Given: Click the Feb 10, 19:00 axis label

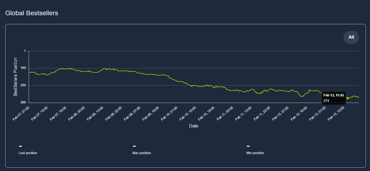Looking at the screenshot, I should pos(206,114).
